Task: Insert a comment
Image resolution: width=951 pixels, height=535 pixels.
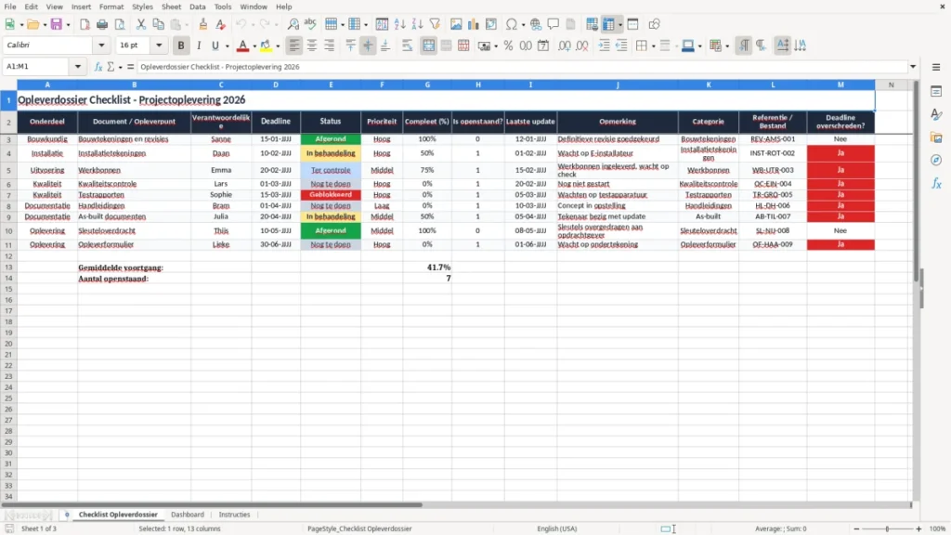Action: click(554, 24)
